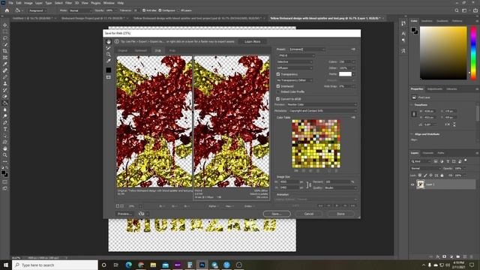
Task: Click the browser preview icon next to Preview button
Action: 141,214
